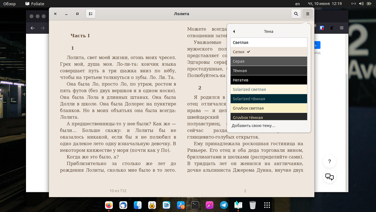Screen dimensions: 376x212
Task: Click Добавить свою тему…
Action: 253,126
